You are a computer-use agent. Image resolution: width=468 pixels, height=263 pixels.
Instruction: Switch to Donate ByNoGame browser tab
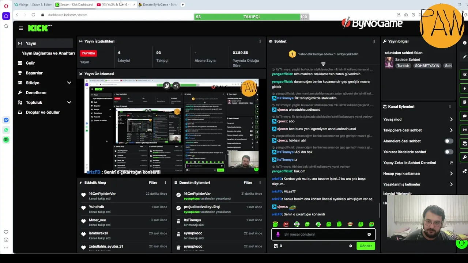(x=158, y=5)
